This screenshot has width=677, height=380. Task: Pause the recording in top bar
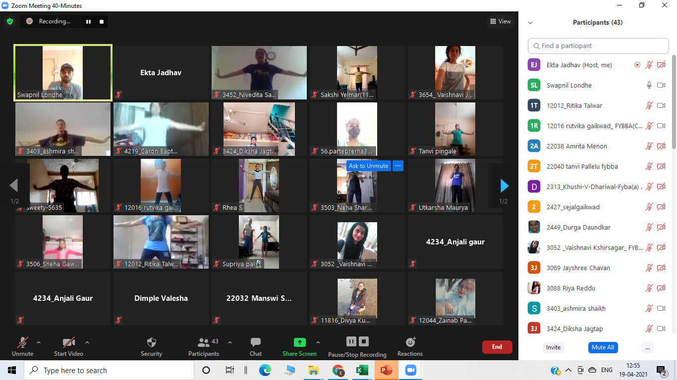(x=89, y=21)
